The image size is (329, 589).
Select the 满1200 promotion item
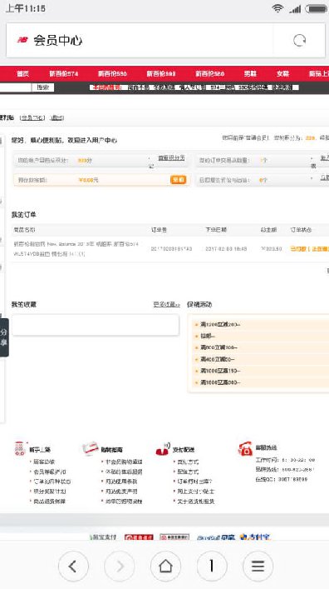pyautogui.click(x=220, y=324)
